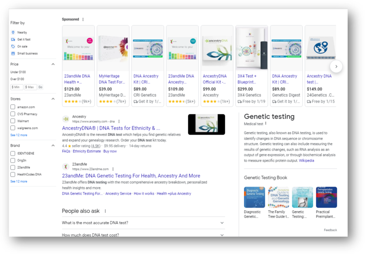This screenshot has height=254, width=365.
Task: Click the Get it fast truck icon
Action: (x=13, y=39)
